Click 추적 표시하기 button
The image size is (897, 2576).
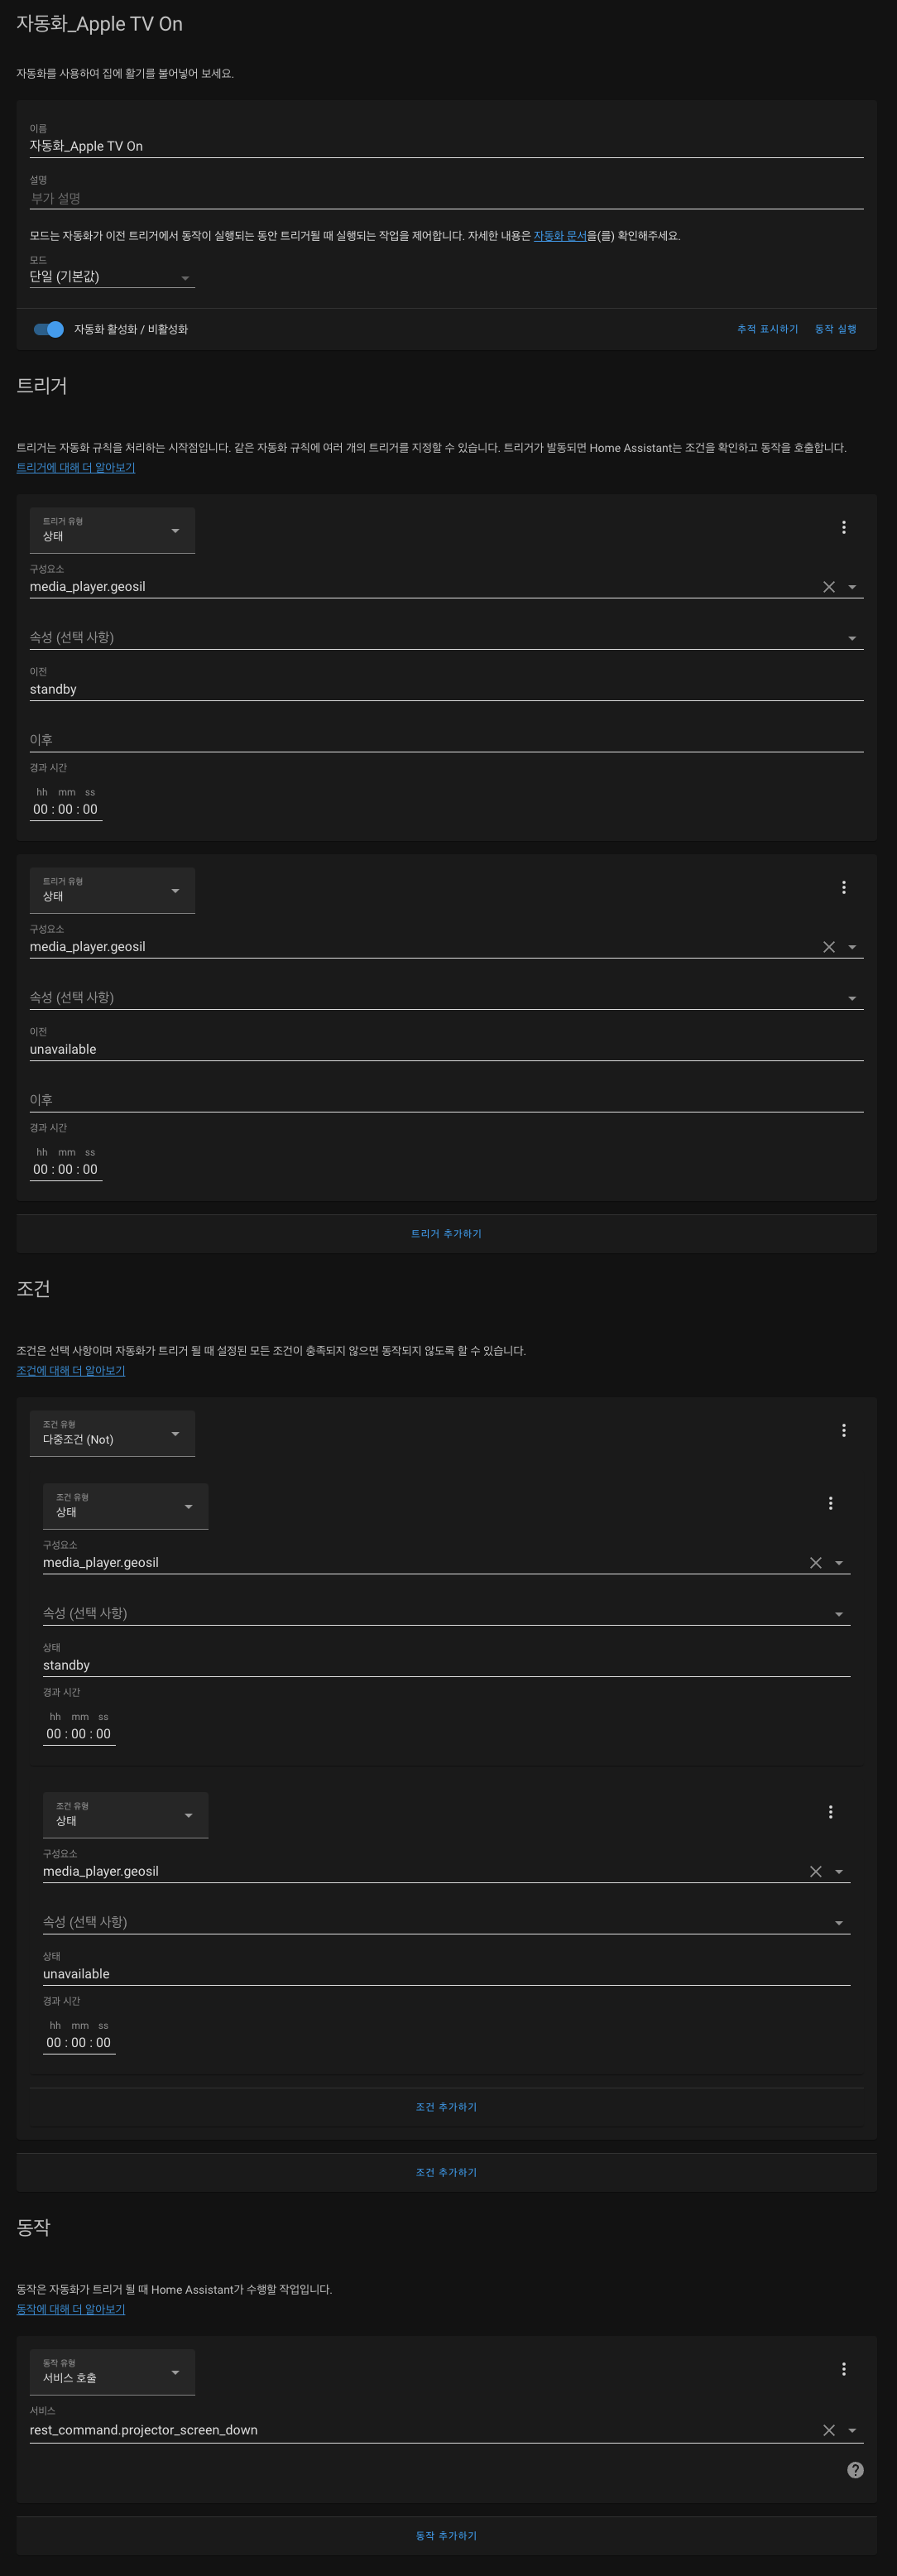(x=767, y=329)
